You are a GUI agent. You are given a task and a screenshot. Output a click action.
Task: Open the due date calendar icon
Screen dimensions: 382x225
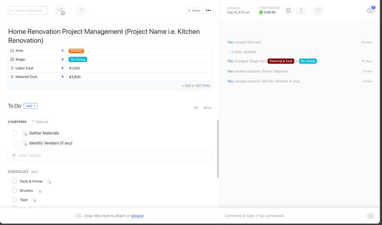click(x=318, y=10)
